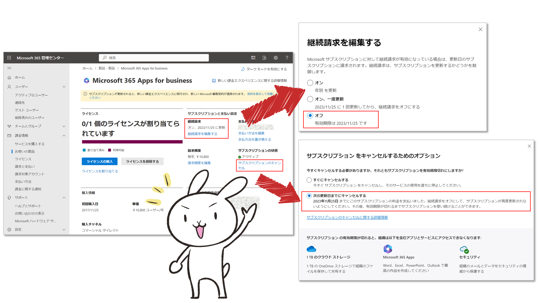The height and width of the screenshot is (303, 539).
Task: Click the ライセンスの購入 button
Action: click(x=100, y=161)
